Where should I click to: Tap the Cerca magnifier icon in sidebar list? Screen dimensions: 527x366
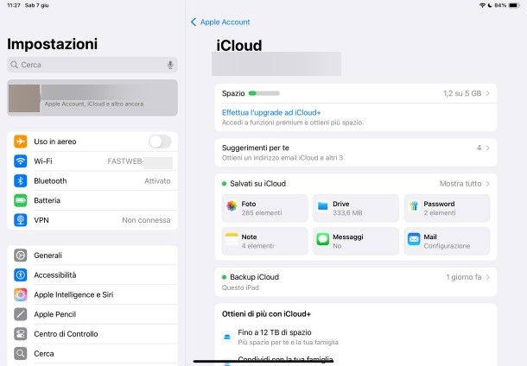pyautogui.click(x=21, y=354)
